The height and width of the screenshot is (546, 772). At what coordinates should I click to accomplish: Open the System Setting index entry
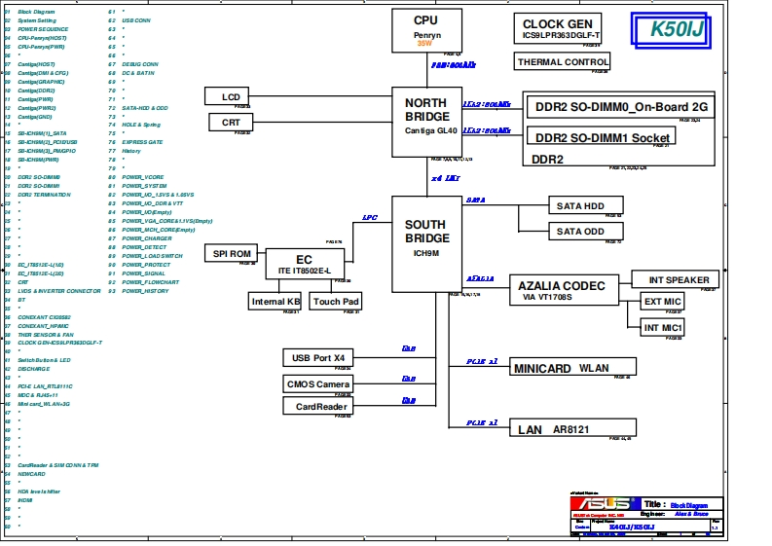click(x=37, y=20)
